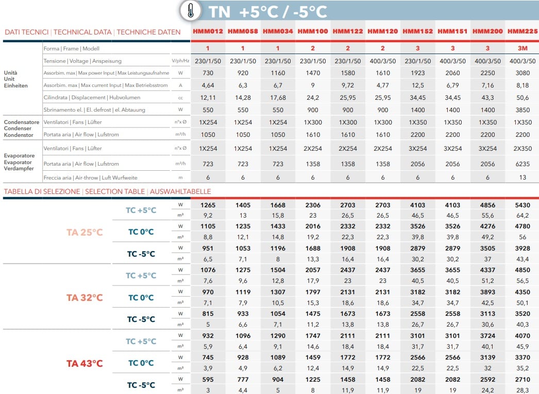Click the 1076 W capacity value
The image size is (539, 394).
click(208, 270)
